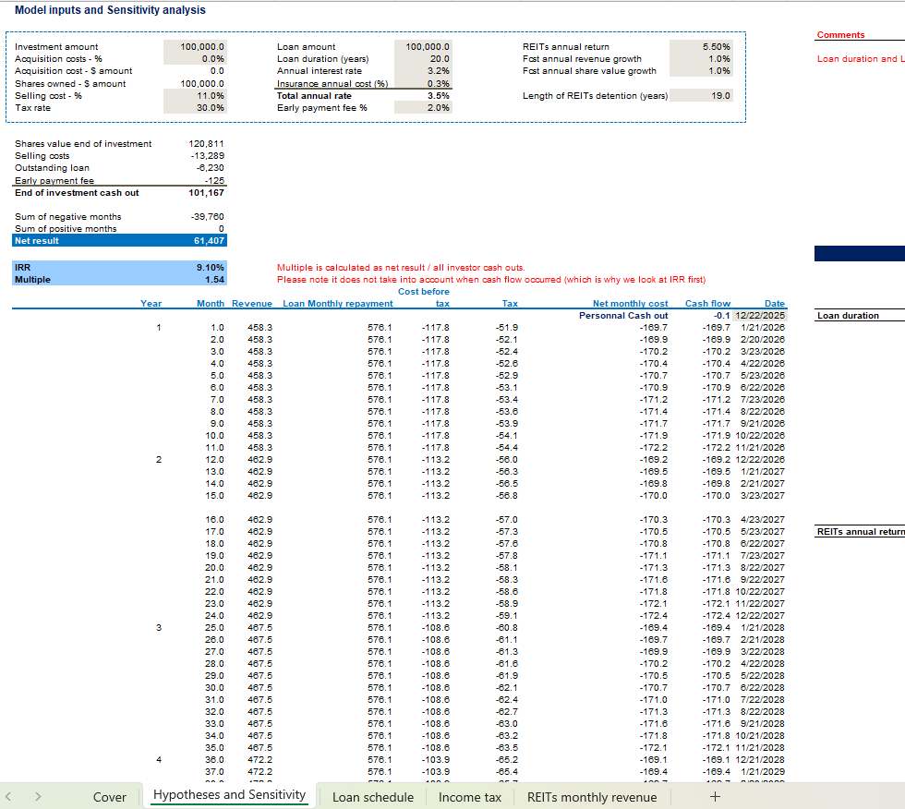Select the Hypotheses and Sensitivity tab
905x809 pixels.
229,795
